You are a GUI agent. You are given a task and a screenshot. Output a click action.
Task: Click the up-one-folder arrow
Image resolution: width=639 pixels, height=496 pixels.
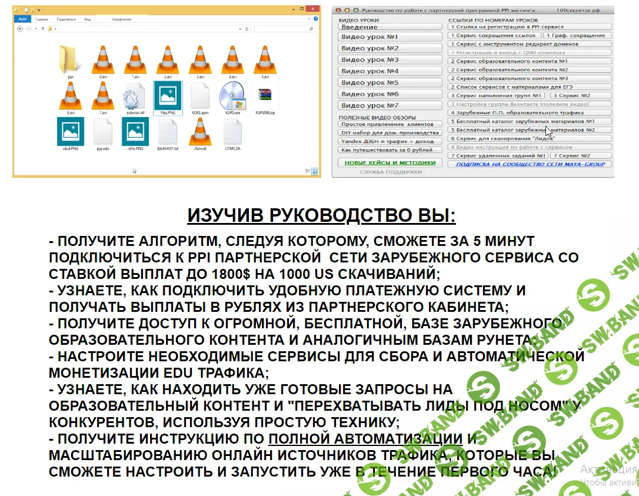point(42,29)
